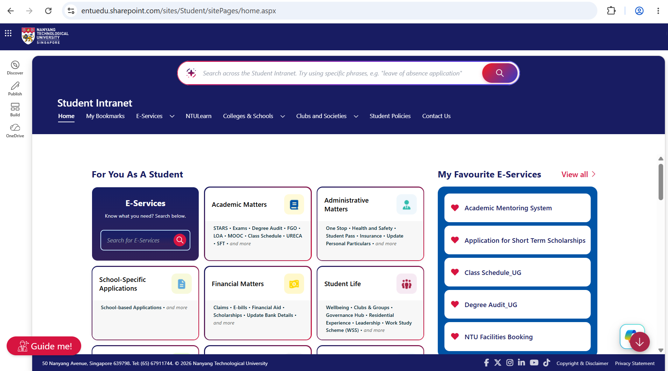The height and width of the screenshot is (371, 668).
Task: Click the E-Services search magnifier button
Action: tap(180, 240)
